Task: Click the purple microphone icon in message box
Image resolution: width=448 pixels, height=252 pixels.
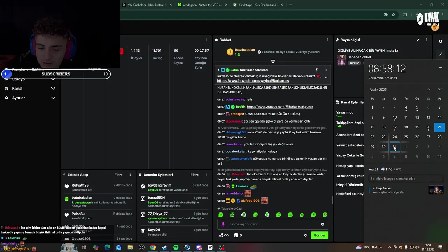Action: tap(223, 224)
